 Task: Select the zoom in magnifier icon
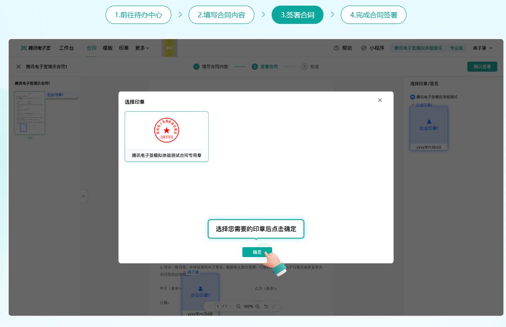click(x=257, y=306)
